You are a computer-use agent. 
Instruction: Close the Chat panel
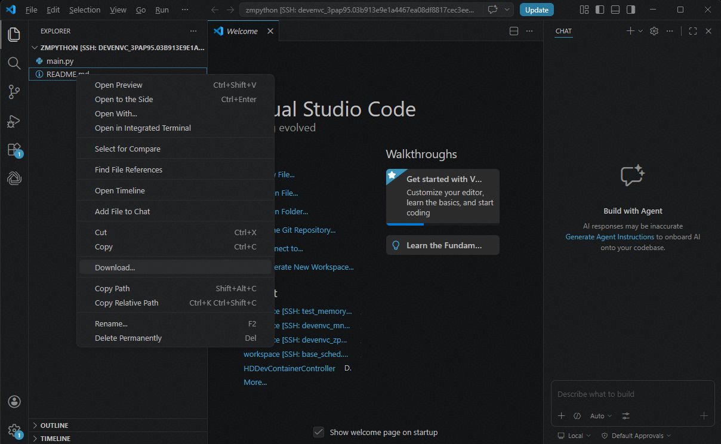pyautogui.click(x=708, y=31)
